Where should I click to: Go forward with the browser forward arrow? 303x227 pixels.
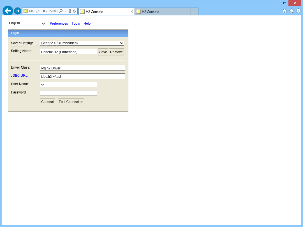18,11
